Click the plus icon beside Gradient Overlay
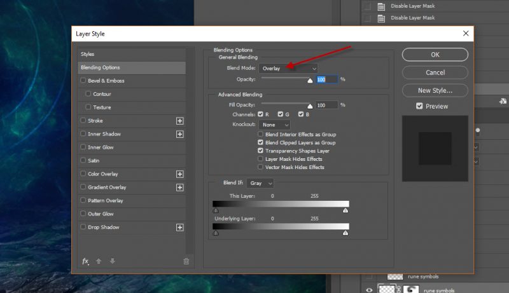This screenshot has width=509, height=293. point(179,187)
